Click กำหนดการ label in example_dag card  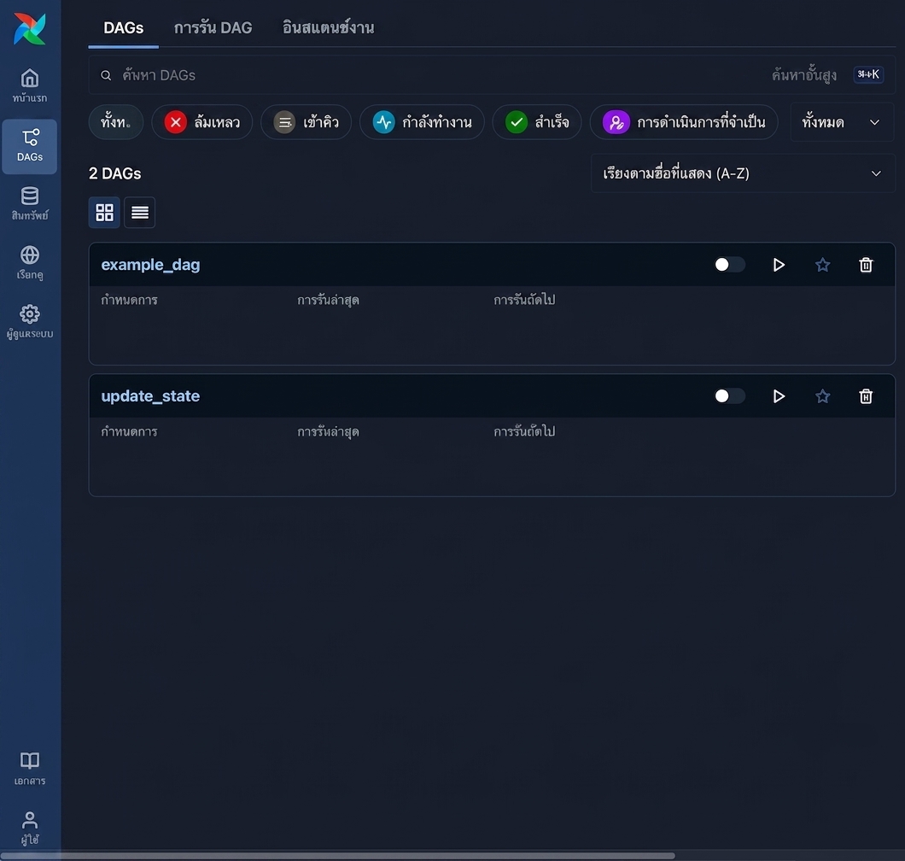point(129,300)
